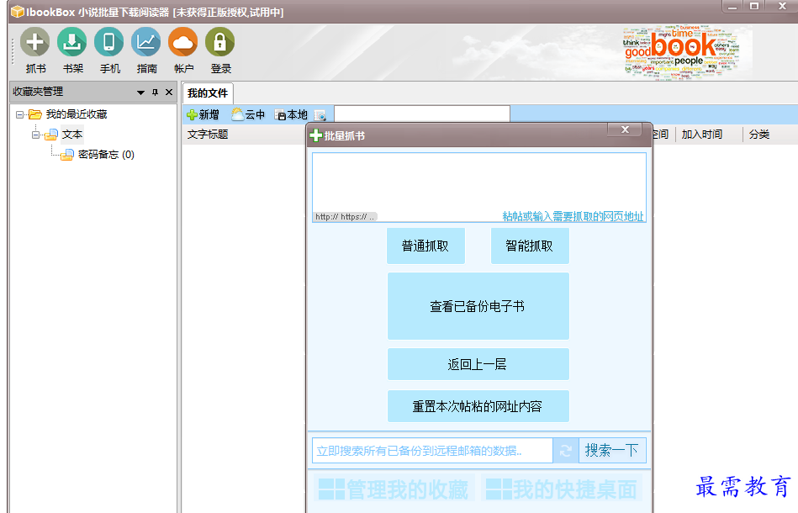The image size is (798, 513).
Task: Click the IbookBox app icon in title bar
Action: pyautogui.click(x=18, y=12)
